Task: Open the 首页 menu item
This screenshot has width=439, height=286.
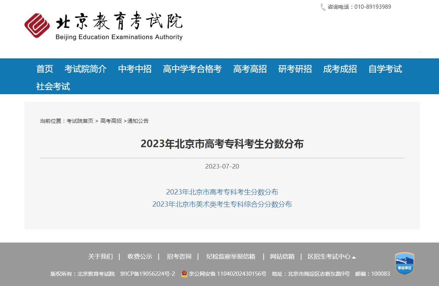Action: (x=45, y=69)
